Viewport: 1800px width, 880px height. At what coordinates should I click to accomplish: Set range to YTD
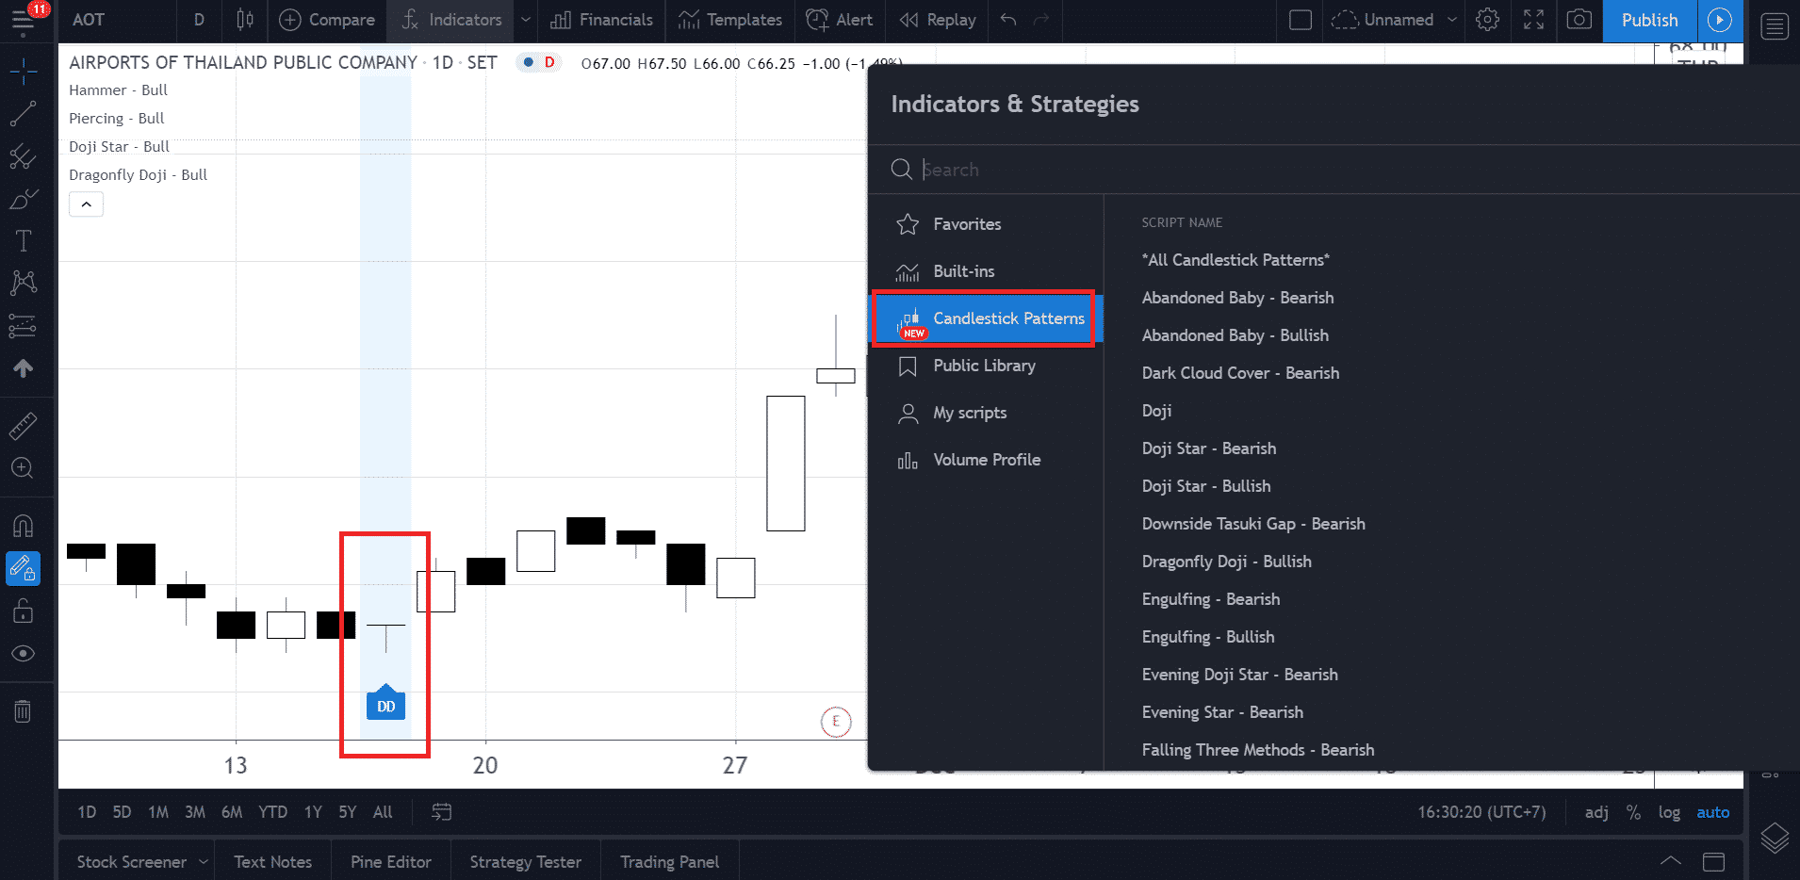[x=273, y=812]
